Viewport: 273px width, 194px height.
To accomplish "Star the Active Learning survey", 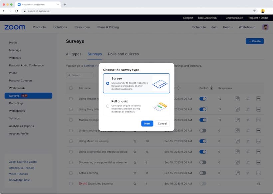I will [135, 173].
